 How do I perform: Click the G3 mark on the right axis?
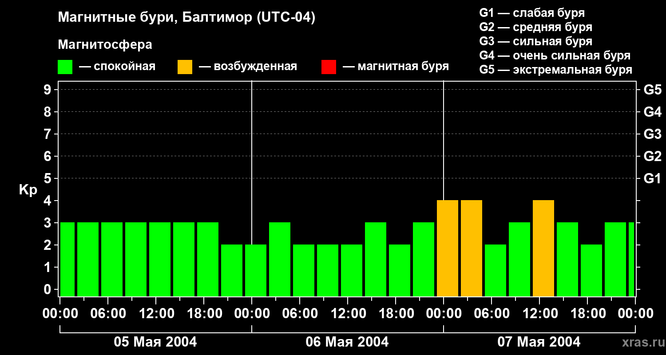point(652,134)
